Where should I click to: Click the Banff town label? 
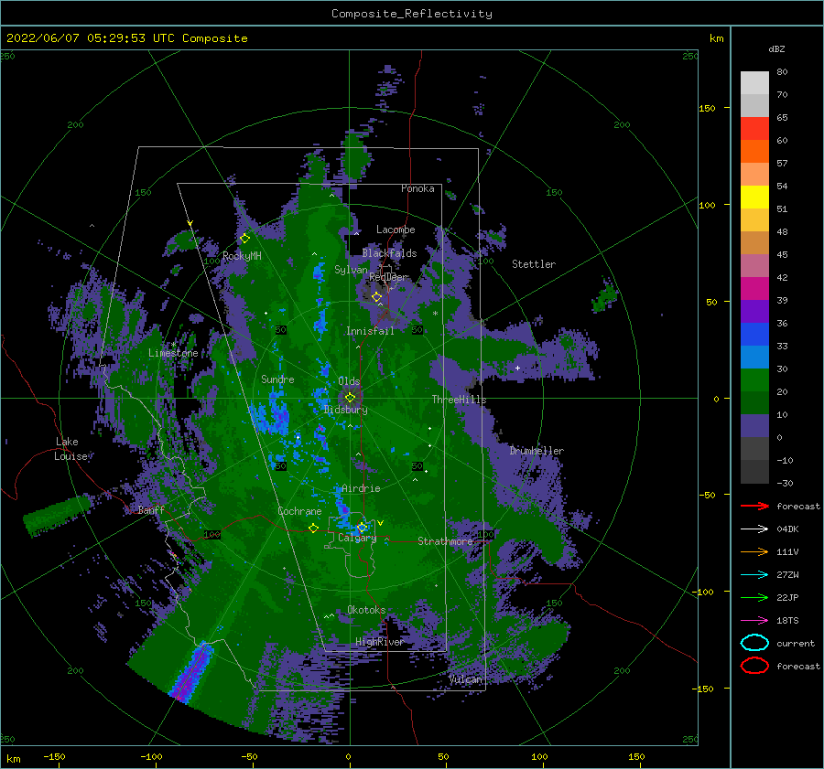click(151, 509)
